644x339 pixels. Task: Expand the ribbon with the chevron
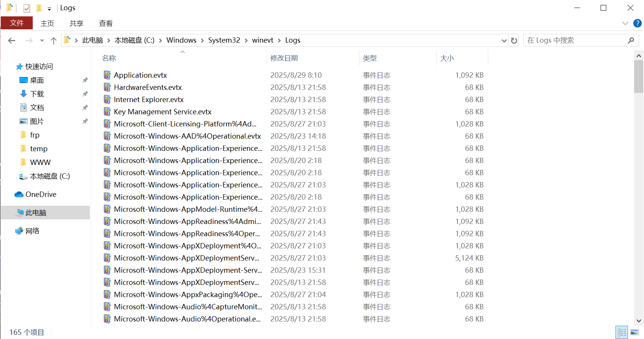point(625,23)
